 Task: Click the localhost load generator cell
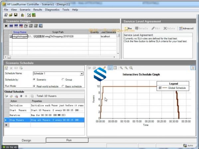coord(108,36)
